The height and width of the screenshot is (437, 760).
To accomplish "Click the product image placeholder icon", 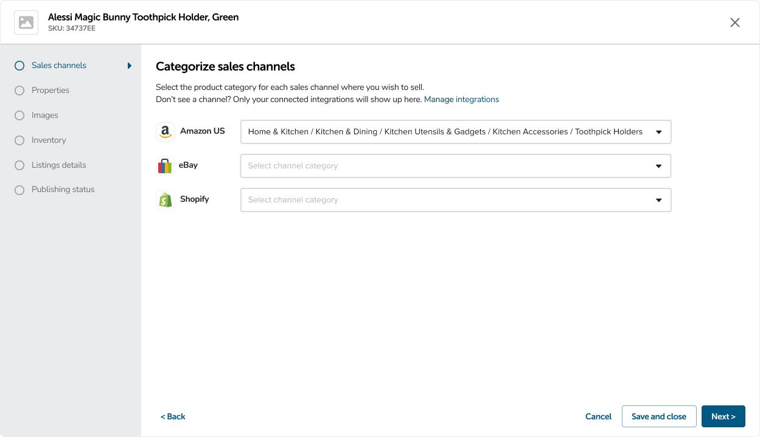I will tap(26, 22).
